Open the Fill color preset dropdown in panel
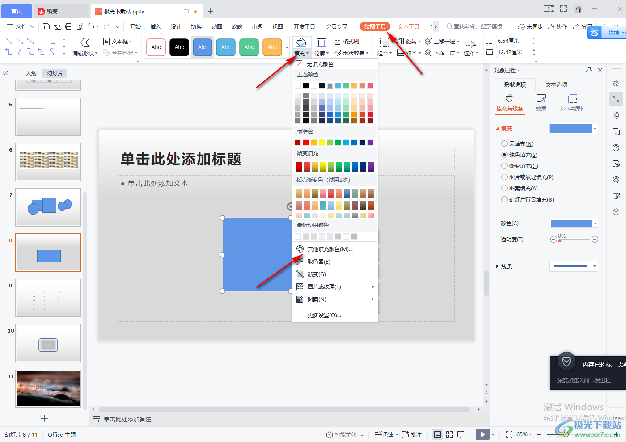Viewport: 626px width, 442px height. 595,129
